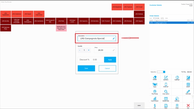Choose the Table order type icon
194x109 pixels.
[x=155, y=85]
